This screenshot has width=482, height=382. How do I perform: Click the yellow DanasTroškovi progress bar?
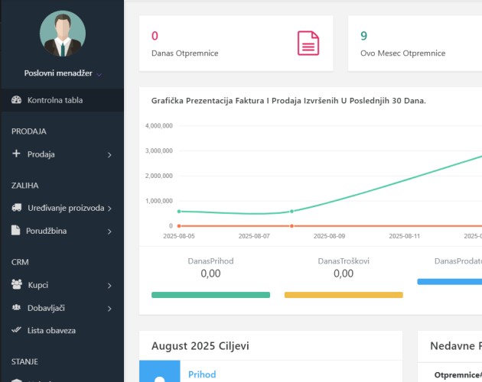[344, 295]
